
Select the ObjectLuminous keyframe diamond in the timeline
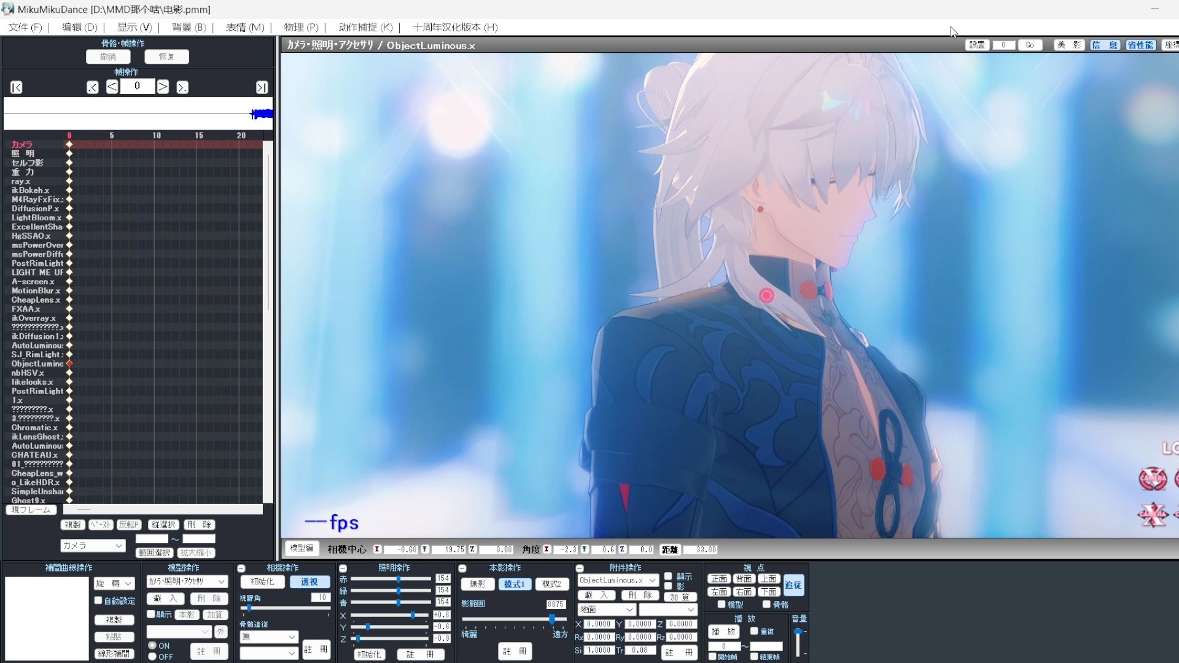69,364
